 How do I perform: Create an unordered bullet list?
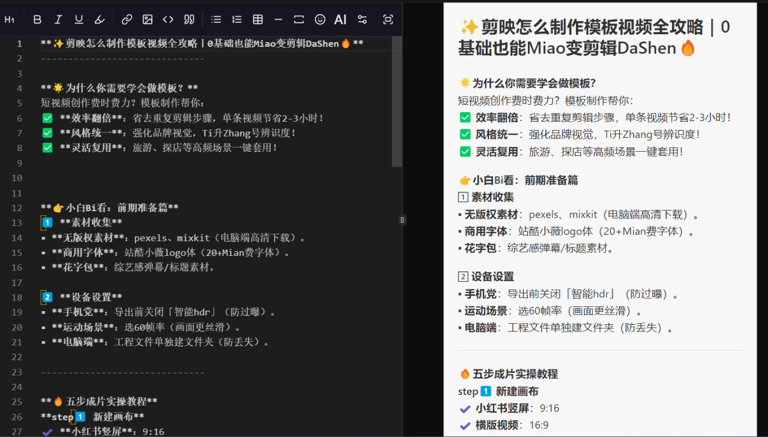pos(216,20)
